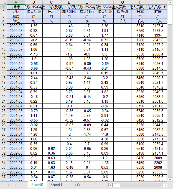The width and height of the screenshot is (173, 189).
Task: Select row 16 header
Action: [x=3, y=78]
